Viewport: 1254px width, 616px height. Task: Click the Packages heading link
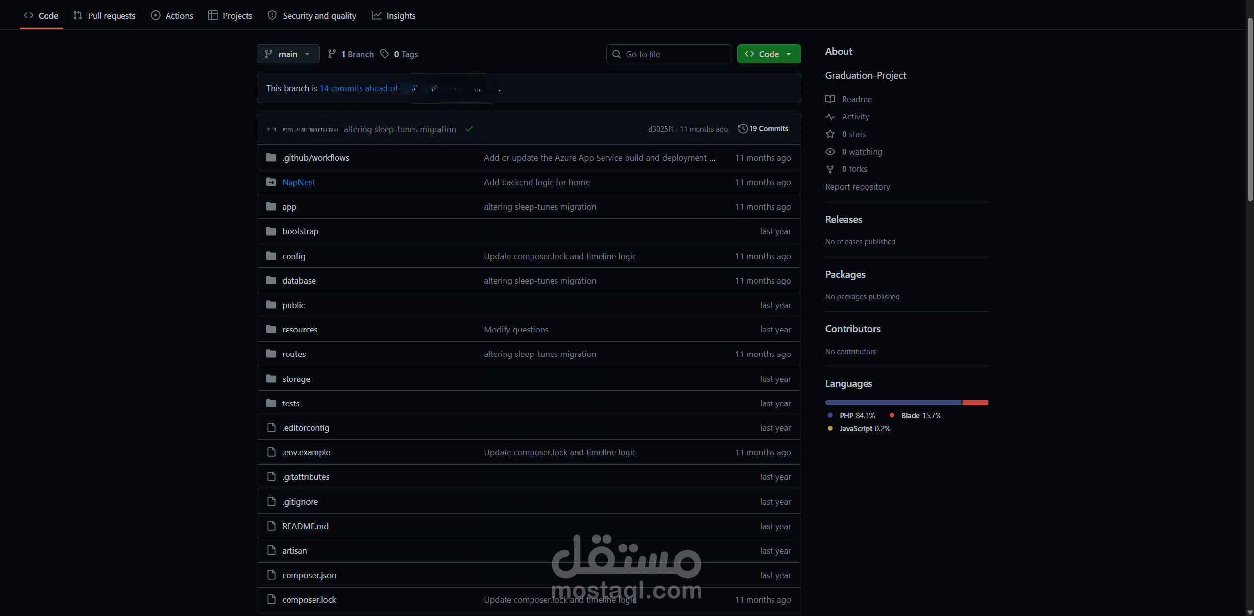[x=845, y=274]
